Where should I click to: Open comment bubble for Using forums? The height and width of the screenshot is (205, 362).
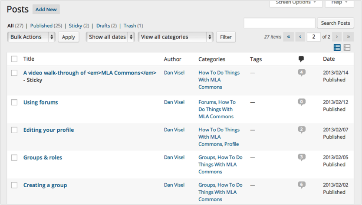point(302,102)
